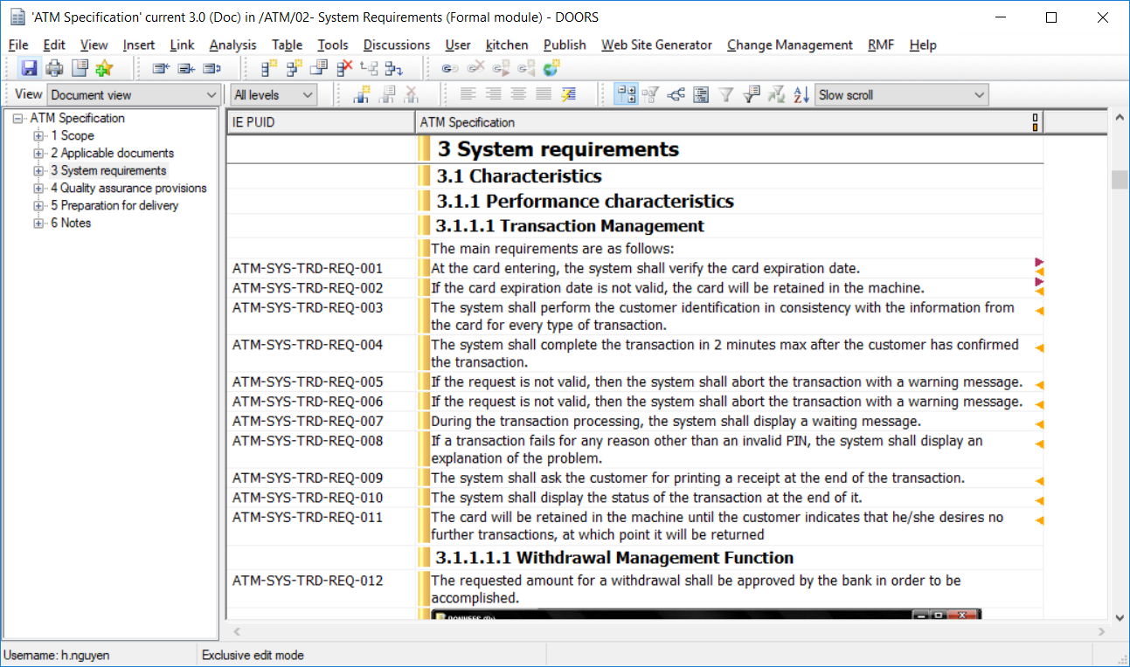Click the Save module floppy disk icon
Image resolution: width=1130 pixels, height=667 pixels.
[x=29, y=67]
